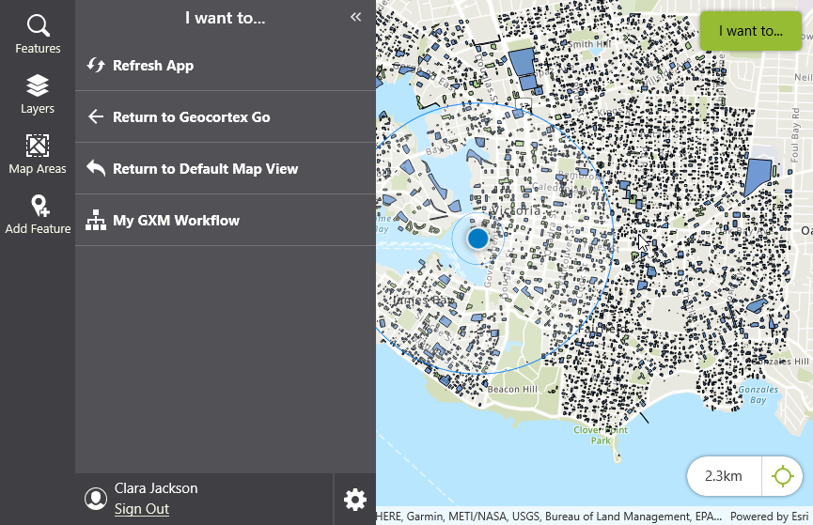Open the Features search panel
The height and width of the screenshot is (525, 813).
pyautogui.click(x=38, y=35)
